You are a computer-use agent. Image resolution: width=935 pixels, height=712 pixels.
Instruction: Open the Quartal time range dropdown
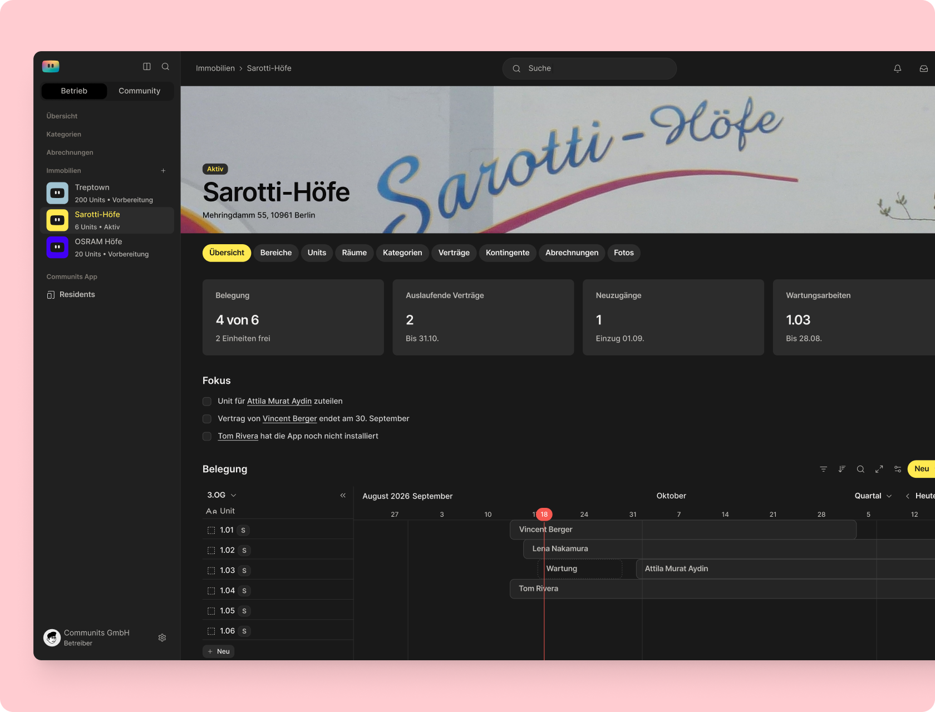click(873, 496)
